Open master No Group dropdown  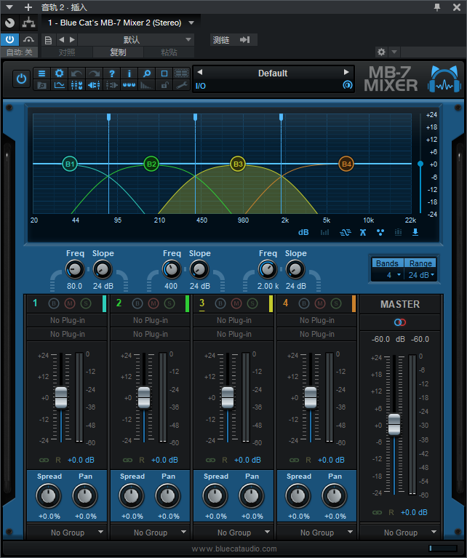pos(400,533)
